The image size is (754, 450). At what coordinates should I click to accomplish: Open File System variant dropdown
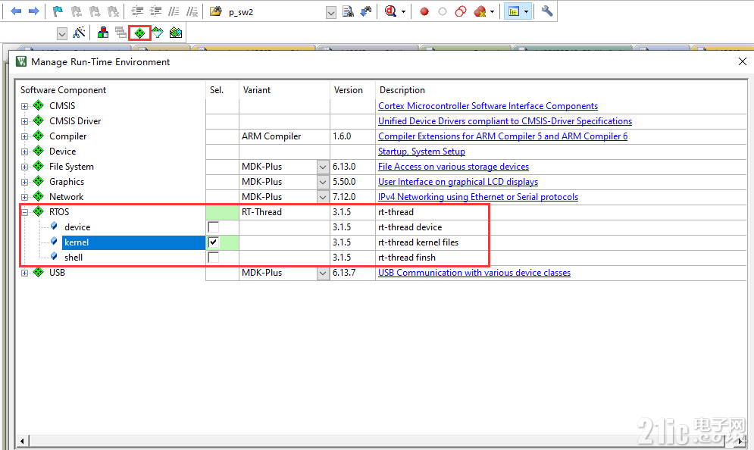pos(323,167)
